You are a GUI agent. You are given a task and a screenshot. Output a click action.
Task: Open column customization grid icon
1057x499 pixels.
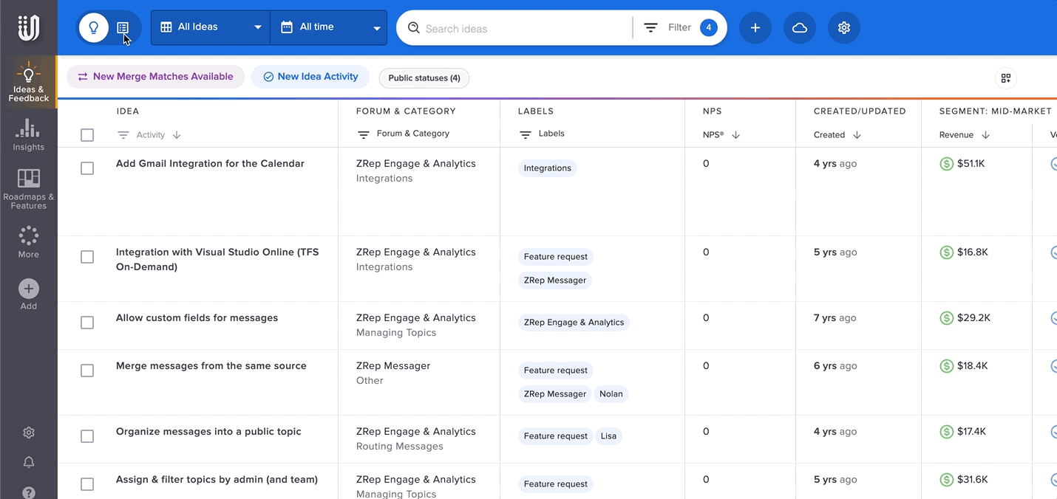[x=1005, y=78]
